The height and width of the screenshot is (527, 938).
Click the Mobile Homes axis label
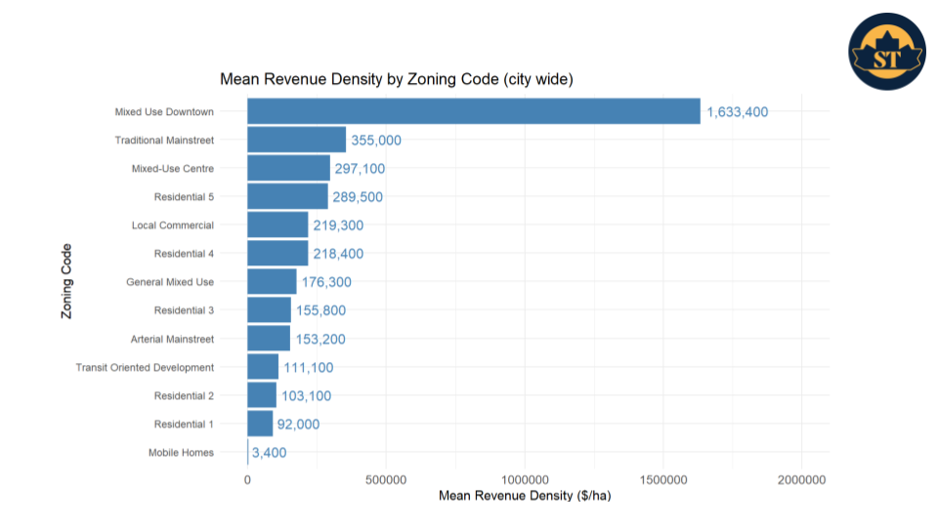pyautogui.click(x=181, y=452)
